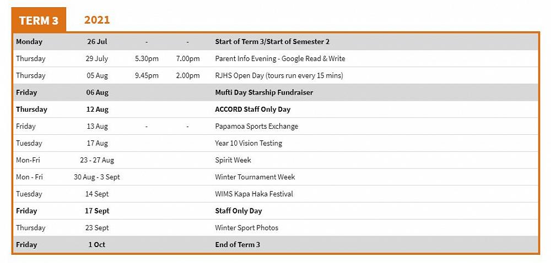Click Mufti Day Starship Fundraiser entry
This screenshot has height=263, width=551.
pyautogui.click(x=263, y=92)
